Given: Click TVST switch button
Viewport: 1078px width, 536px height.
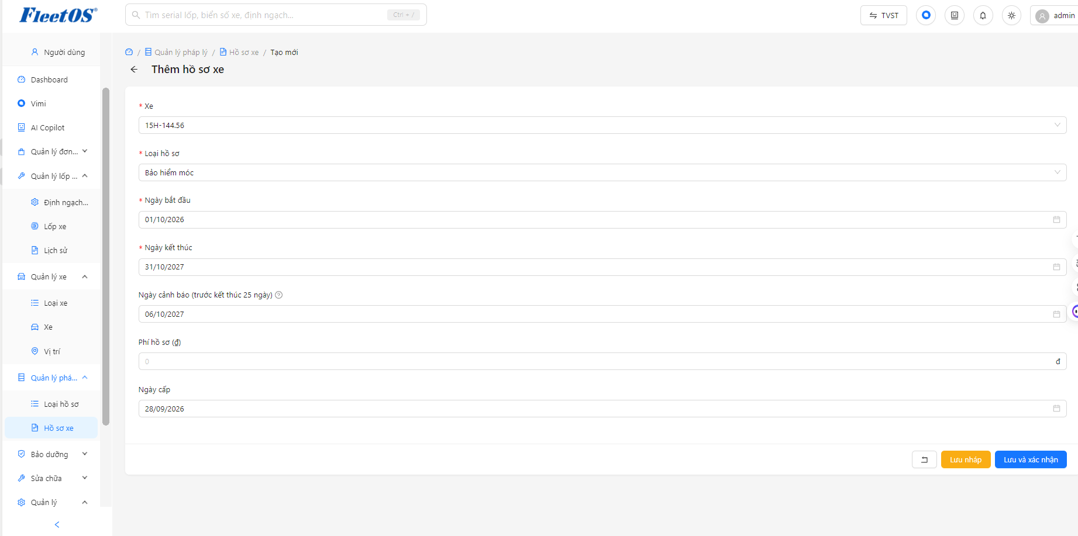Looking at the screenshot, I should (x=883, y=15).
